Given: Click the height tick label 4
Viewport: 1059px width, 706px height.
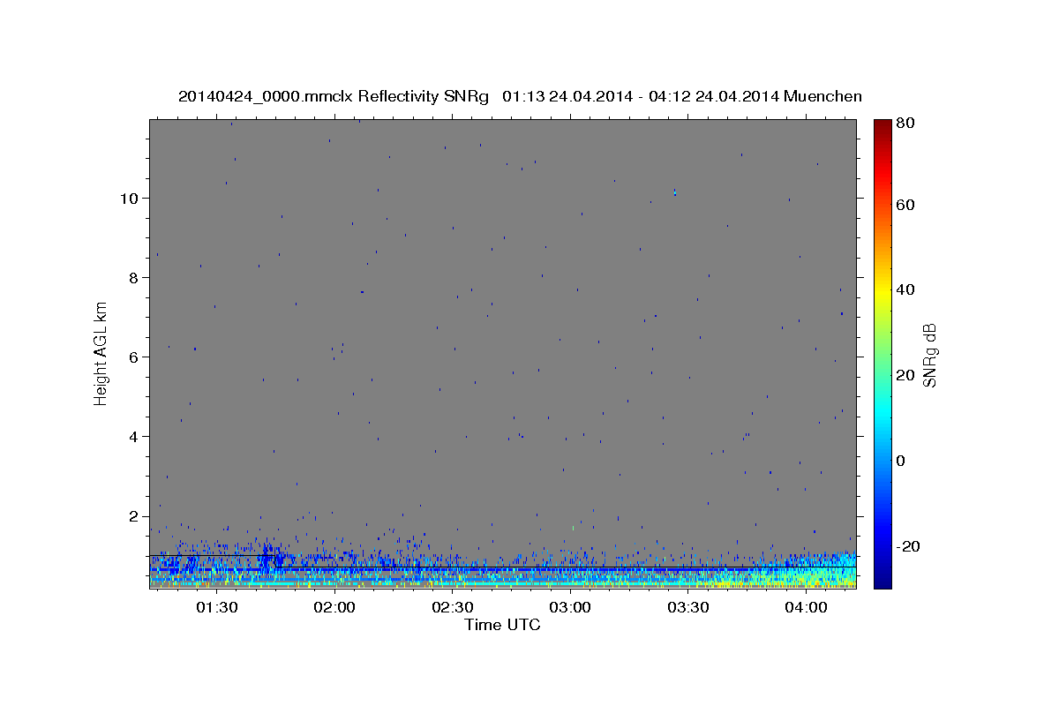Looking at the screenshot, I should 133,436.
